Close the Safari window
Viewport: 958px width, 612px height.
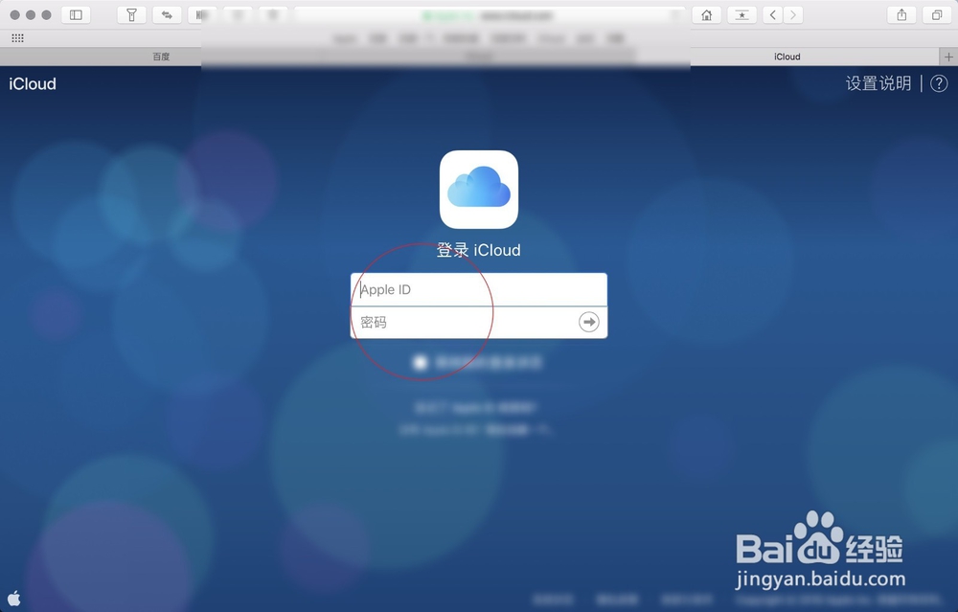click(14, 14)
